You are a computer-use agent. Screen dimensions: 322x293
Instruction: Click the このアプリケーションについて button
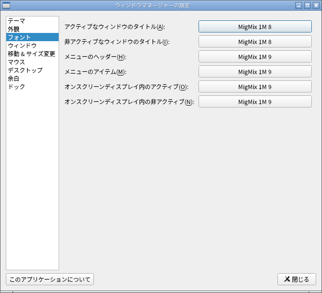click(x=50, y=279)
